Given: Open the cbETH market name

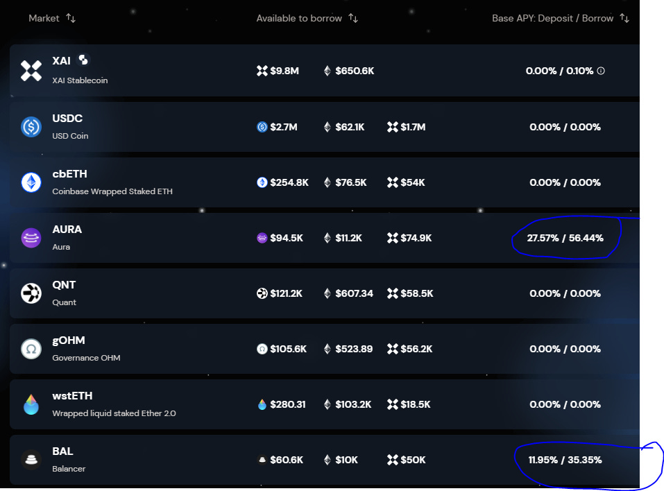Looking at the screenshot, I should pos(70,174).
